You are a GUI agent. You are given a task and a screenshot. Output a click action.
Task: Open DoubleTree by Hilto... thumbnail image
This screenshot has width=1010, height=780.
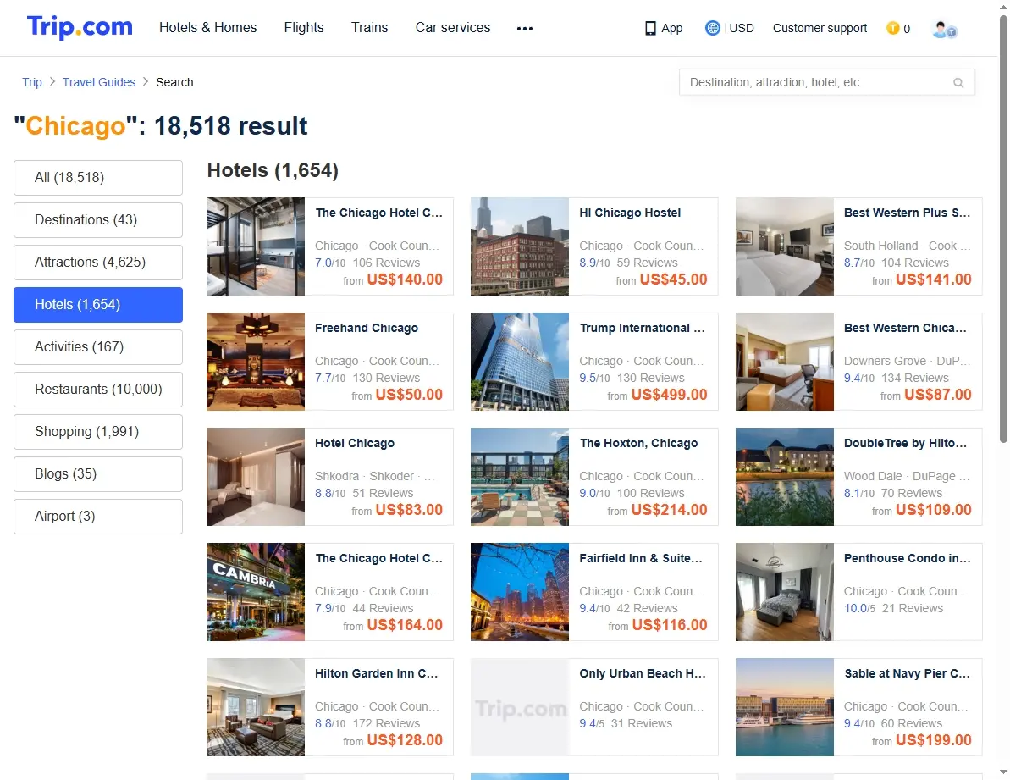click(x=785, y=477)
